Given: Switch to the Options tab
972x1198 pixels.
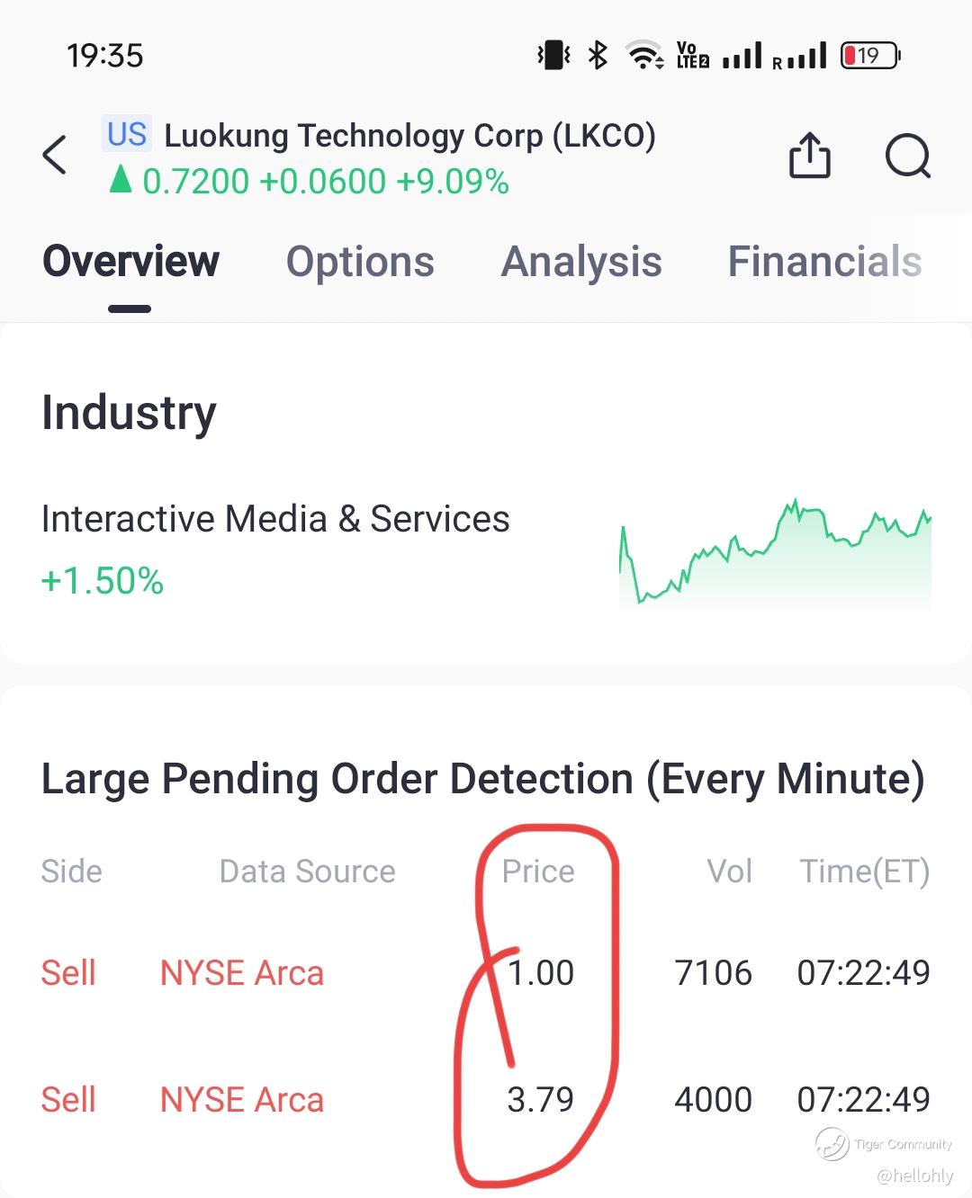Looking at the screenshot, I should [360, 262].
